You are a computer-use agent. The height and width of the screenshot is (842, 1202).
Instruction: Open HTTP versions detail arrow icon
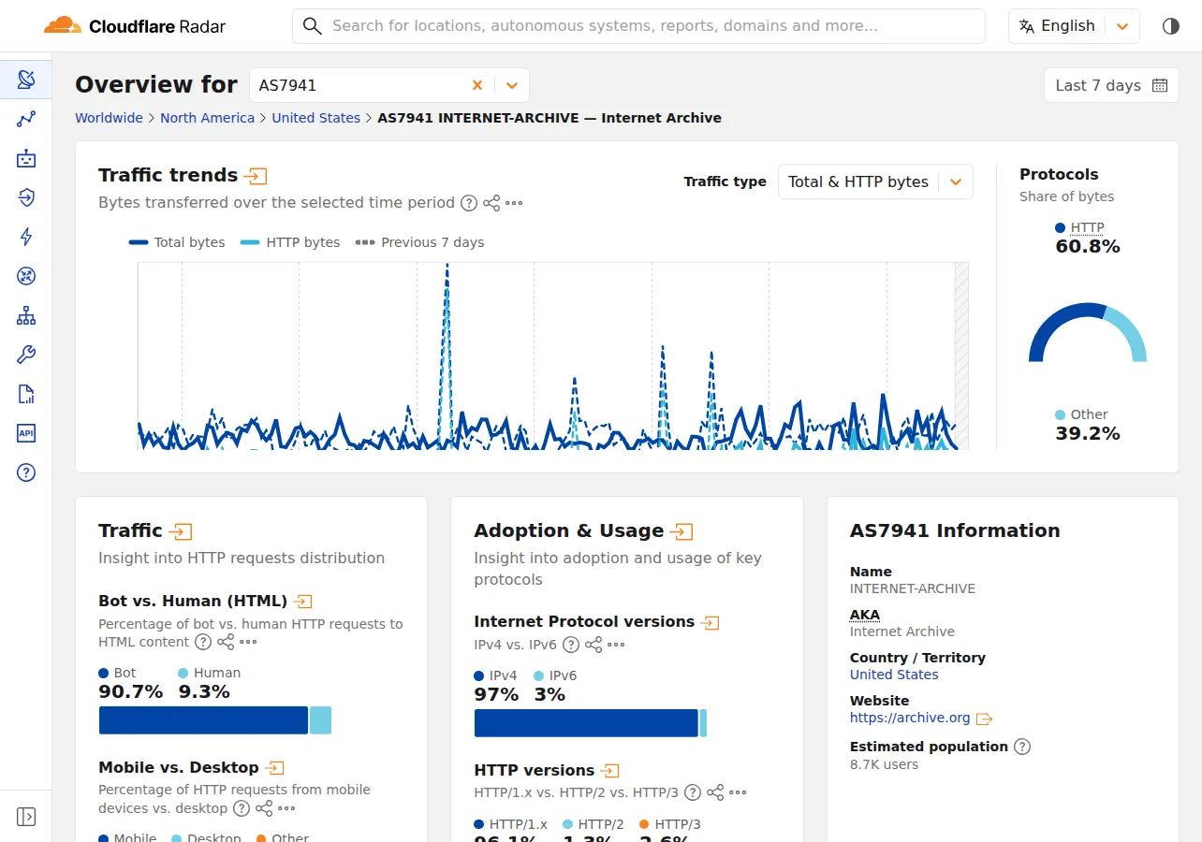click(x=610, y=771)
